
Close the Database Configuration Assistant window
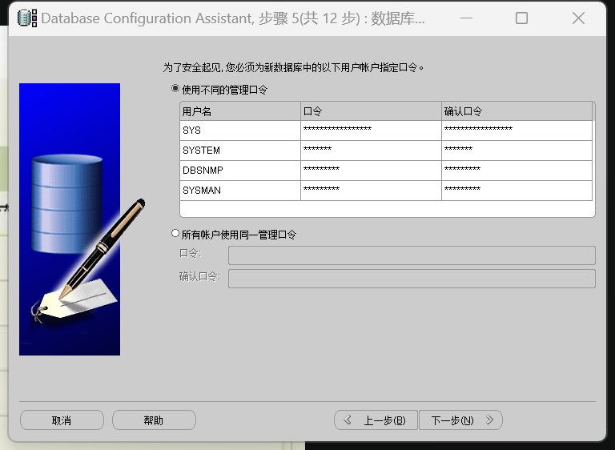(x=578, y=18)
